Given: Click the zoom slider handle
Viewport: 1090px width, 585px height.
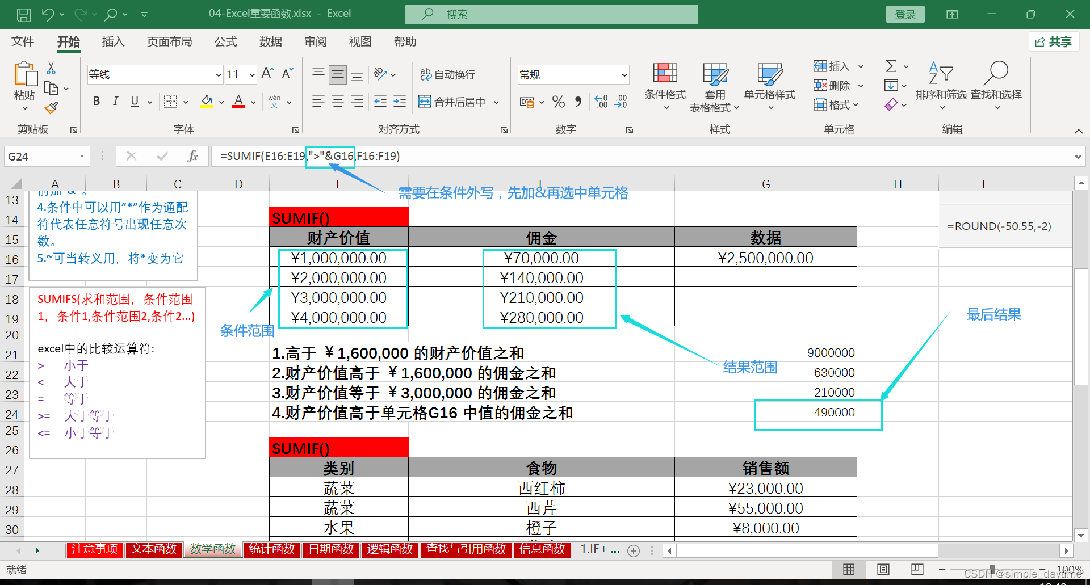Looking at the screenshot, I should click(992, 569).
